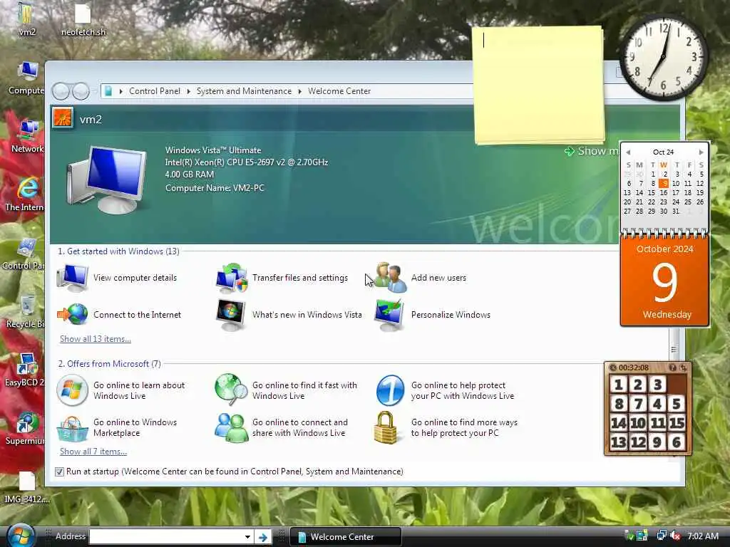730x547 pixels.
Task: Click the analog clock gadget
Action: (x=664, y=57)
